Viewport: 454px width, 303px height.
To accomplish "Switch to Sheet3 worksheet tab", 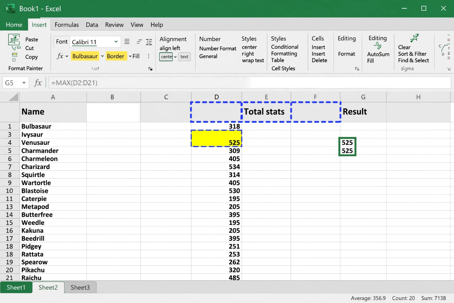I will coord(80,287).
